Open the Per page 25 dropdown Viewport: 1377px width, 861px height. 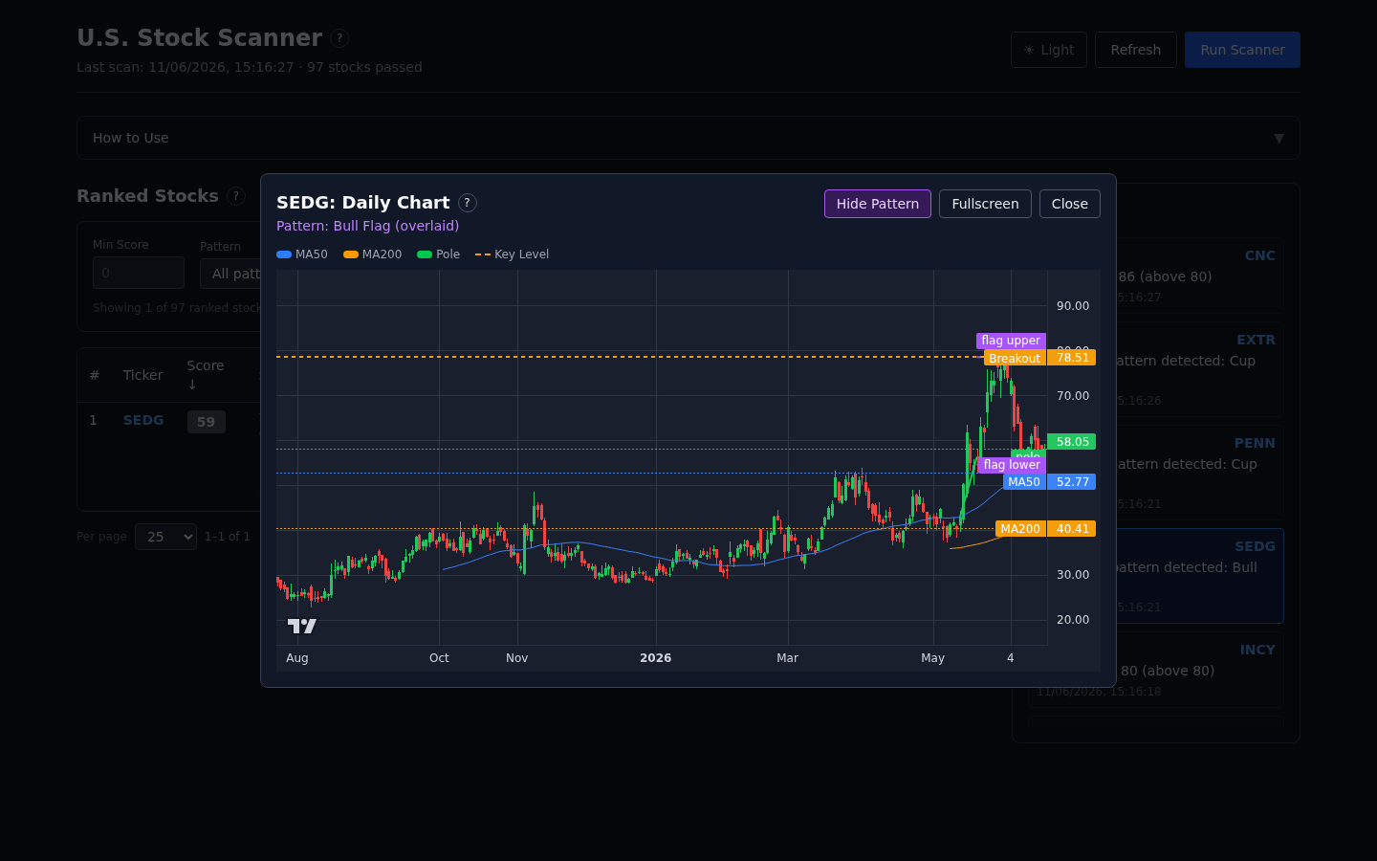tap(165, 537)
